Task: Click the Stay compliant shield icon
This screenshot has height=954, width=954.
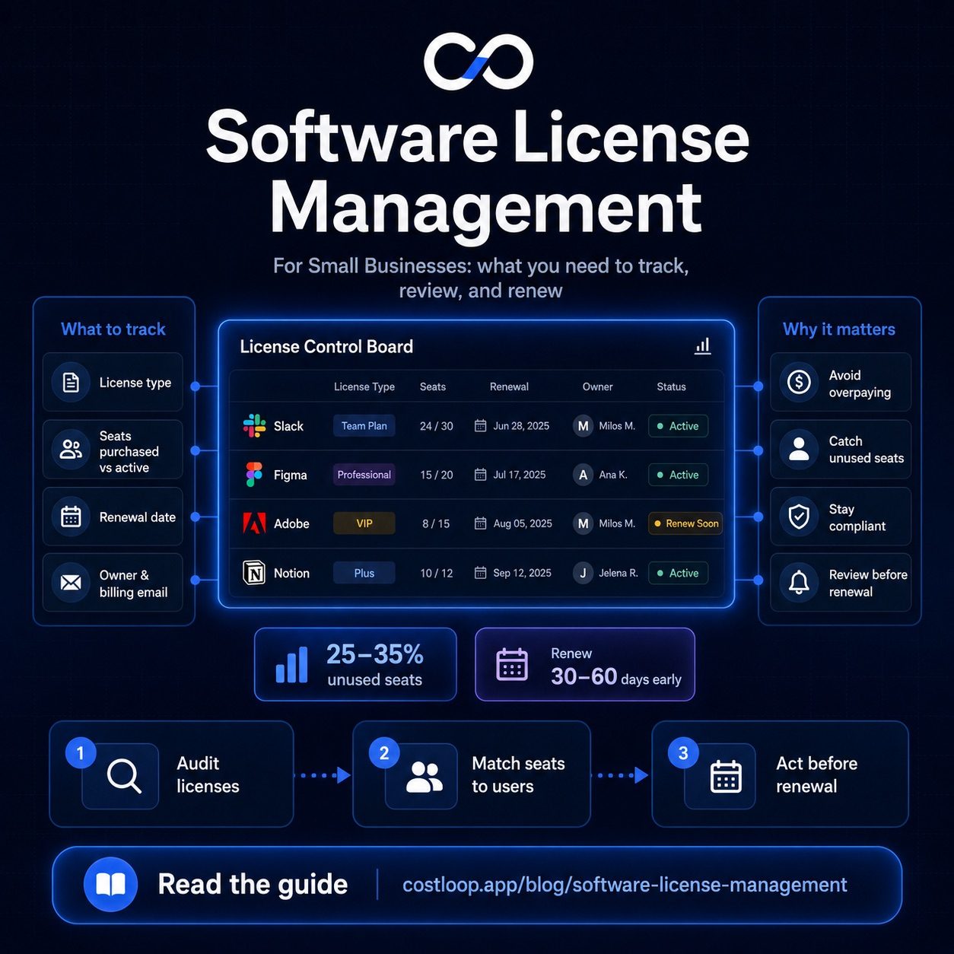Action: (x=799, y=517)
